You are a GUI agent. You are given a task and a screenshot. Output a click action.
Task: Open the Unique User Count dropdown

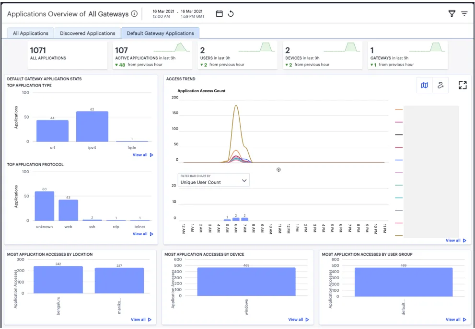point(214,180)
